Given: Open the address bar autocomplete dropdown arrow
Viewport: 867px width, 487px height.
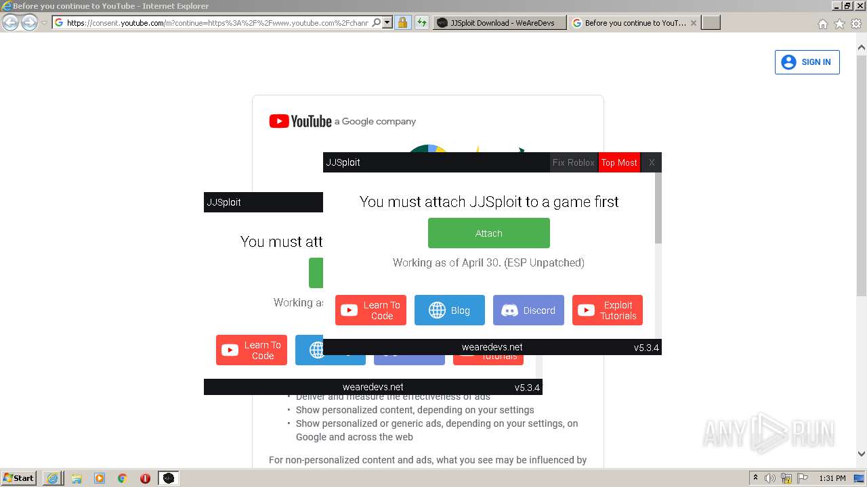Looking at the screenshot, I should 387,23.
